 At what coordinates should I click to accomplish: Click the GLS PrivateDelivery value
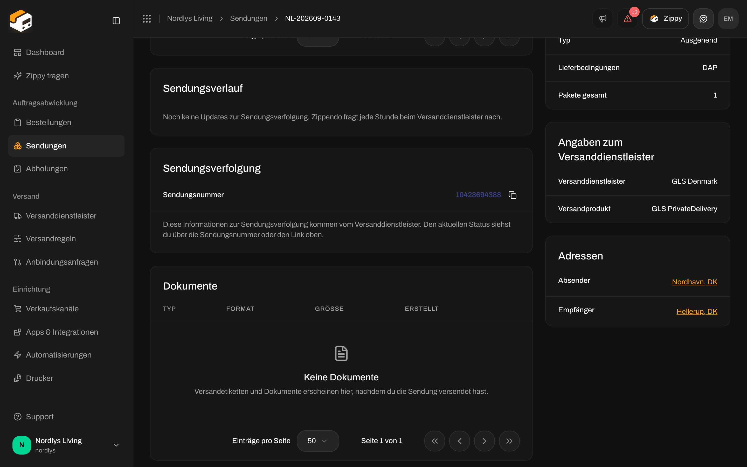(684, 209)
